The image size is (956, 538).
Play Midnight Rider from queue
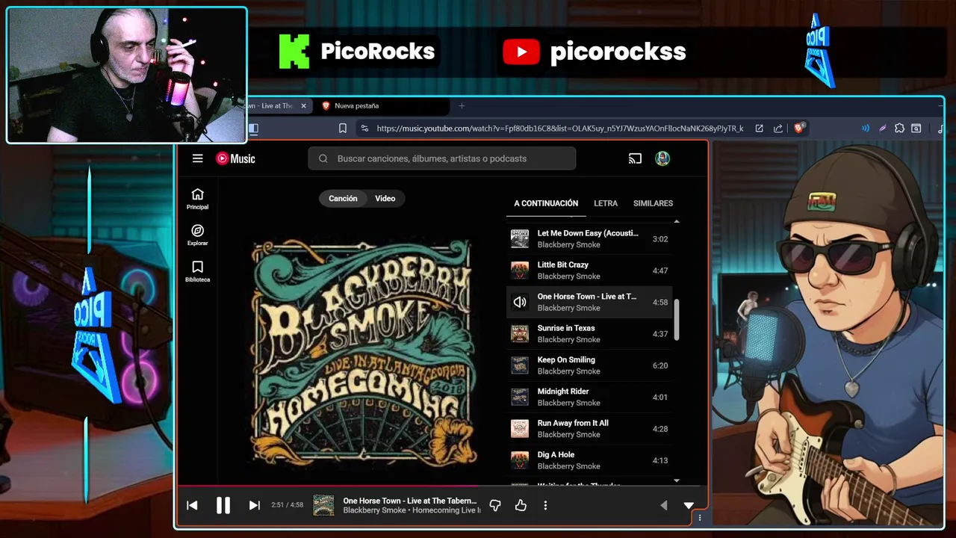click(x=589, y=397)
